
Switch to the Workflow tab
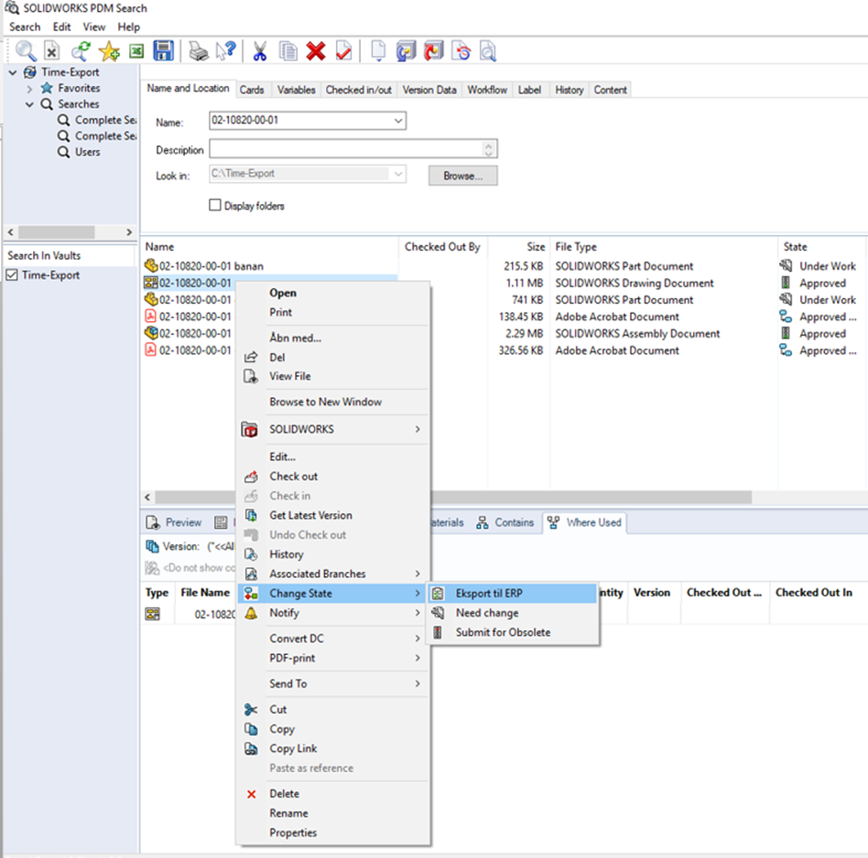tap(487, 90)
